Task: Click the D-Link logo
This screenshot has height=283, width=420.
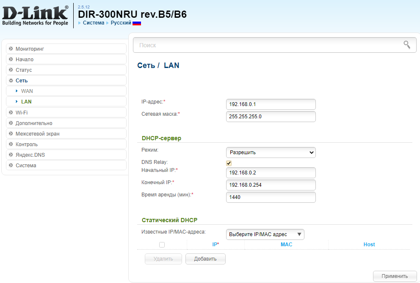Action: 35,15
